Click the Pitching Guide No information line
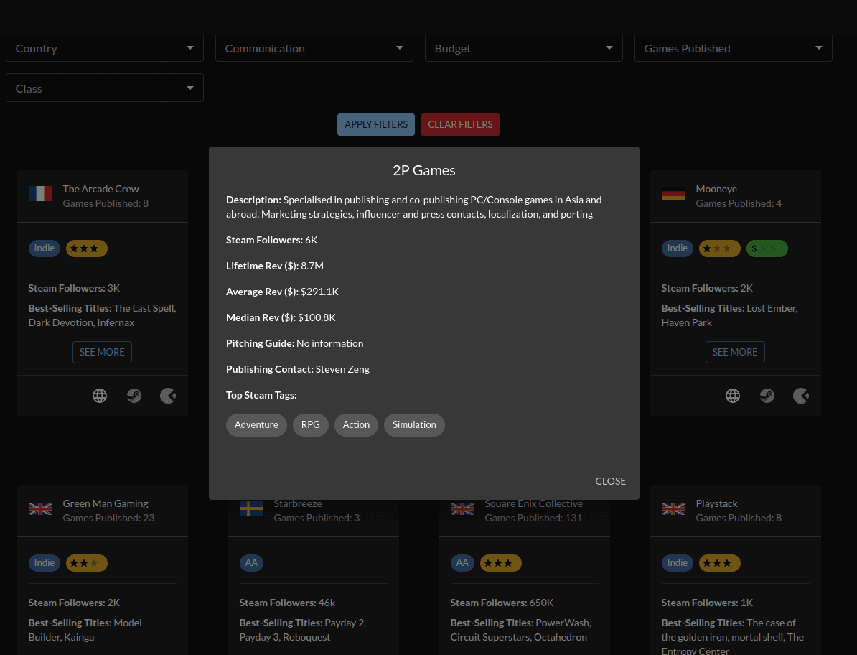Screen dimensions: 857x655 [294, 343]
